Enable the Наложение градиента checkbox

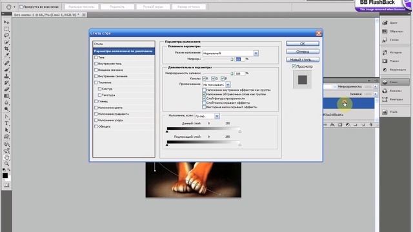[96, 114]
